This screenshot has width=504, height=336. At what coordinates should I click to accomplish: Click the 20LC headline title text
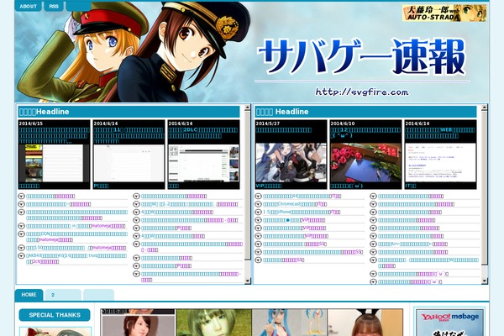click(x=203, y=133)
